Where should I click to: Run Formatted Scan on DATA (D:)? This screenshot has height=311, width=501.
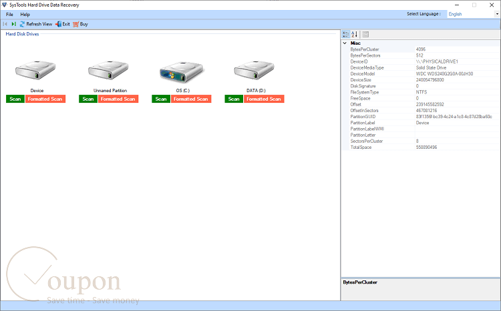[264, 99]
